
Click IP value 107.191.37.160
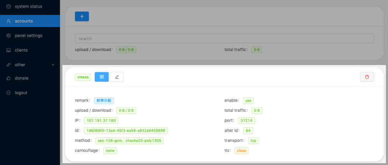pyautogui.click(x=101, y=121)
